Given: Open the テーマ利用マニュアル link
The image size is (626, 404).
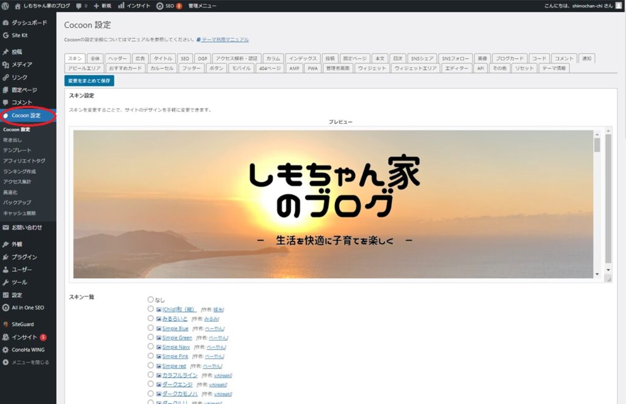Looking at the screenshot, I should coord(226,39).
